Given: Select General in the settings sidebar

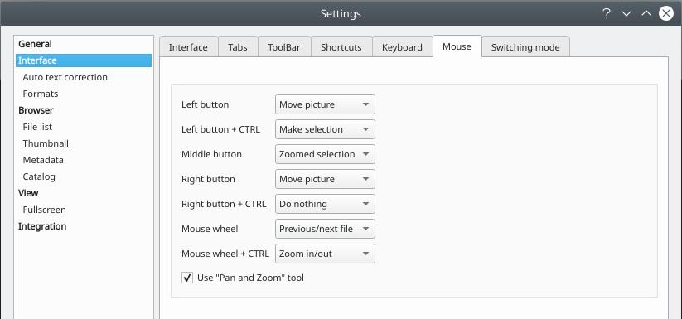Looking at the screenshot, I should point(84,44).
